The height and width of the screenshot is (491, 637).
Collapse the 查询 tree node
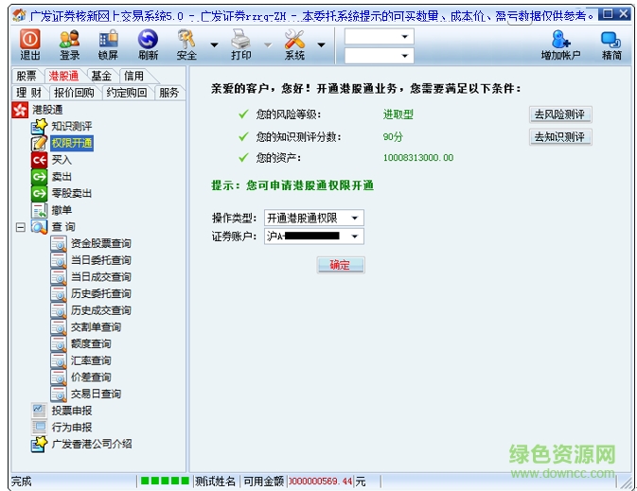click(20, 227)
